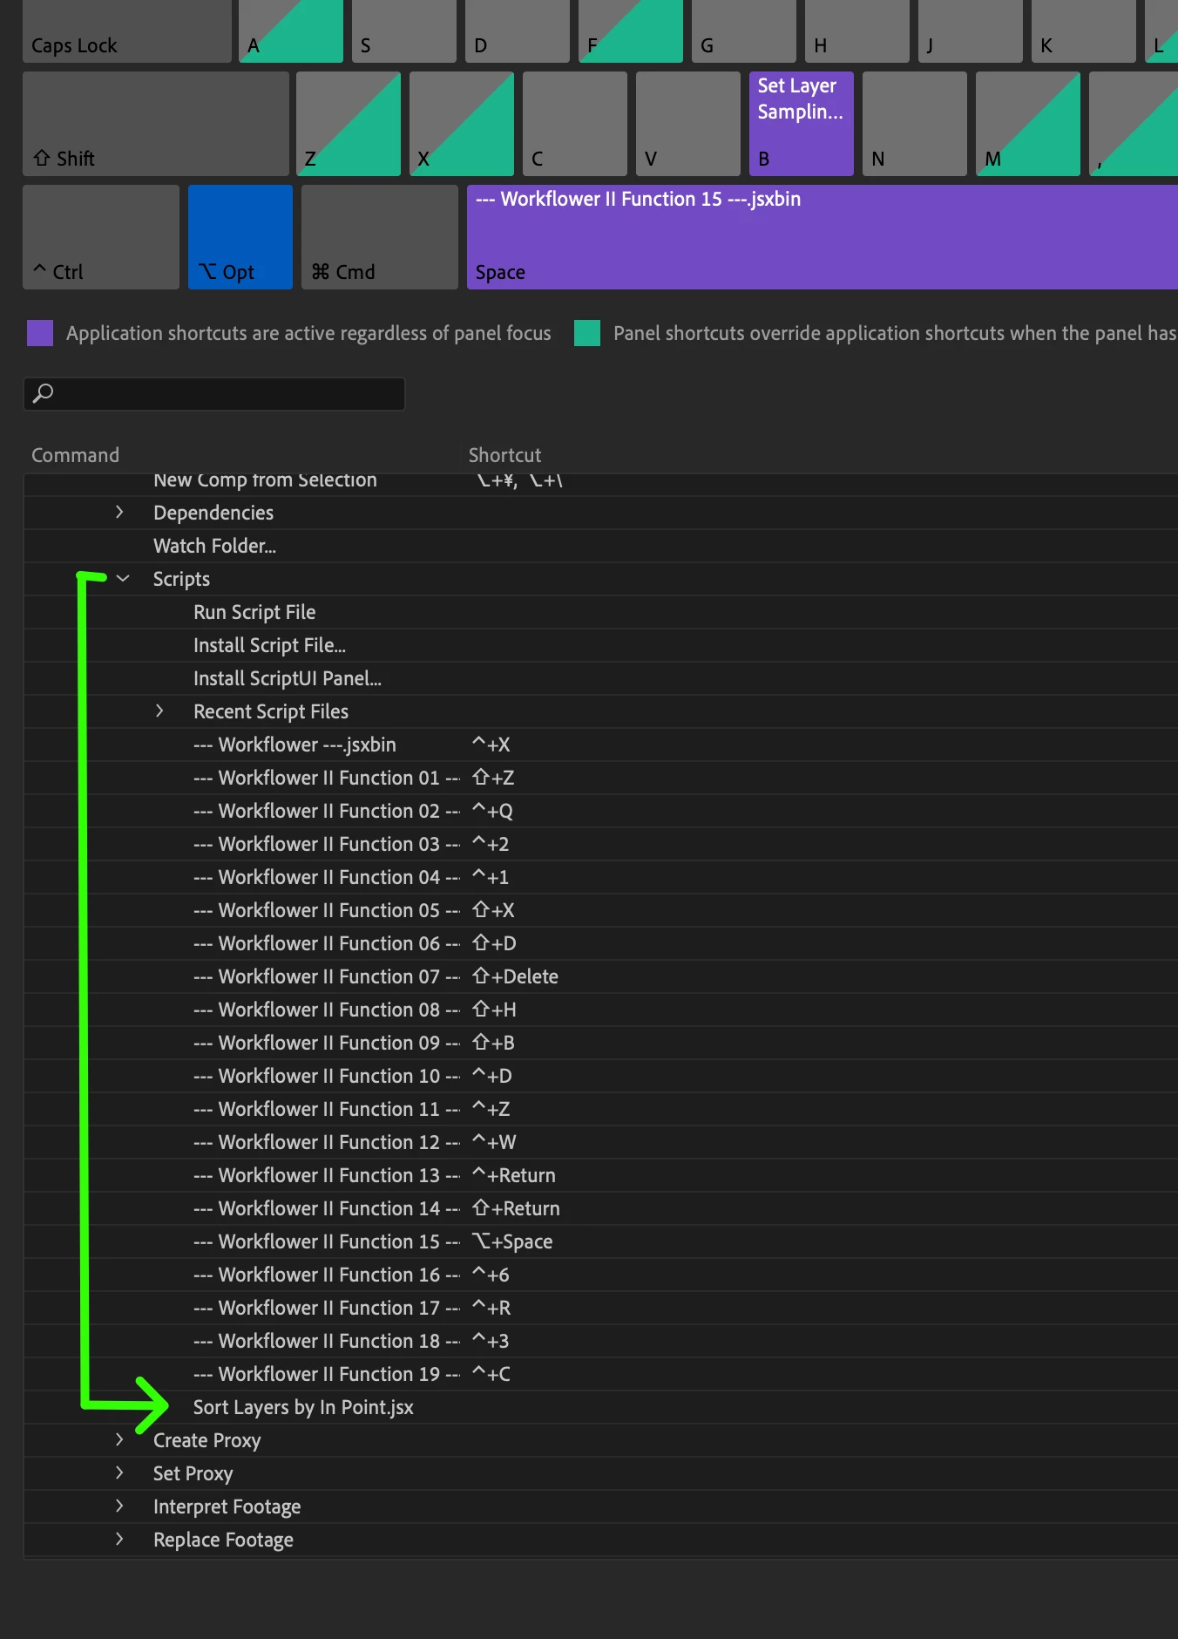Expand the Dependencies group

coord(119,512)
